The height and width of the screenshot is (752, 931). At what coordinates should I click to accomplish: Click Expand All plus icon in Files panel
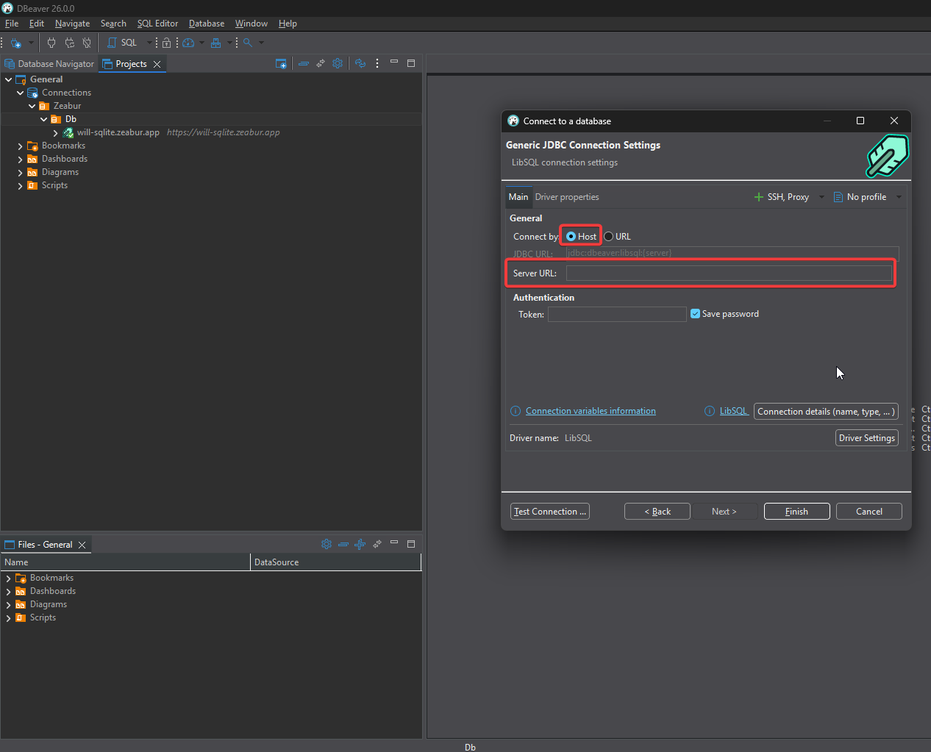[360, 544]
